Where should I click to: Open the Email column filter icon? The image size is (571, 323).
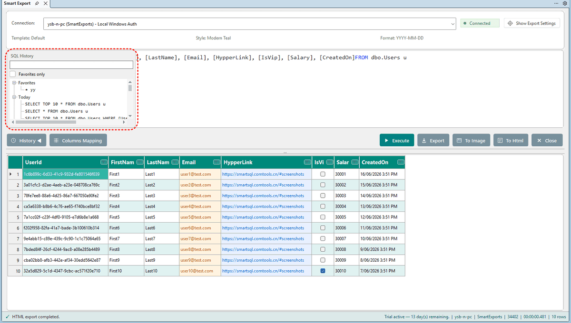pyautogui.click(x=217, y=162)
